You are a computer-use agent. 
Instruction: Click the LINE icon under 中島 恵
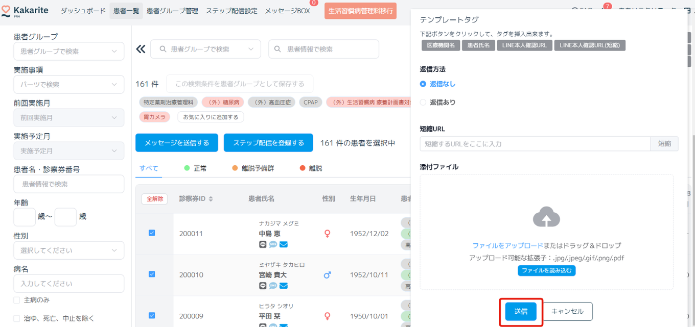pos(263,244)
